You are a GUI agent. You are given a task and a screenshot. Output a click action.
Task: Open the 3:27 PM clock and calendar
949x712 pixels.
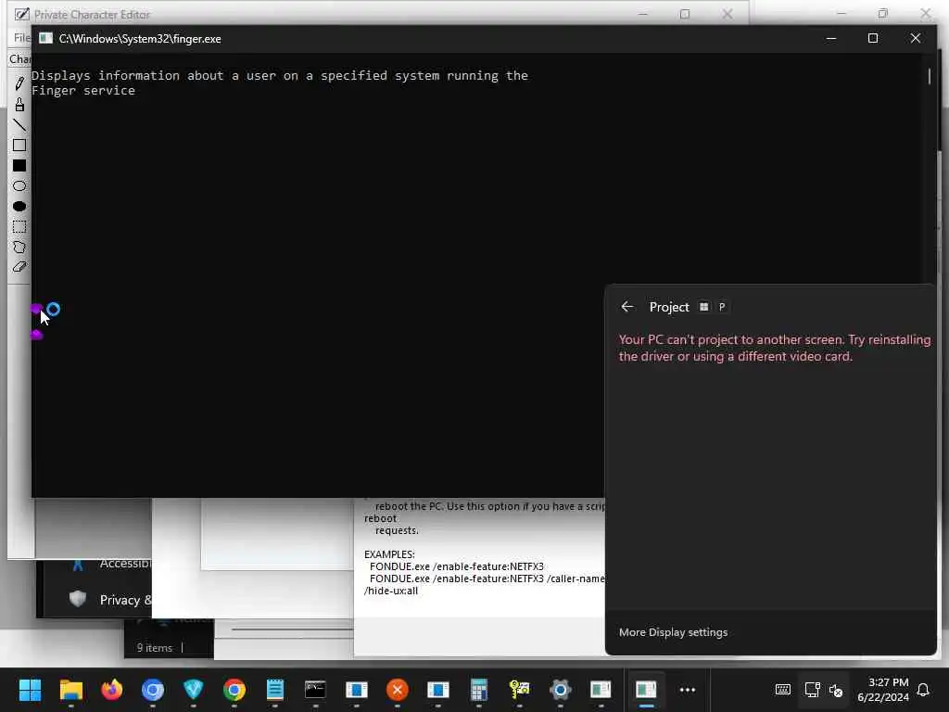point(883,690)
